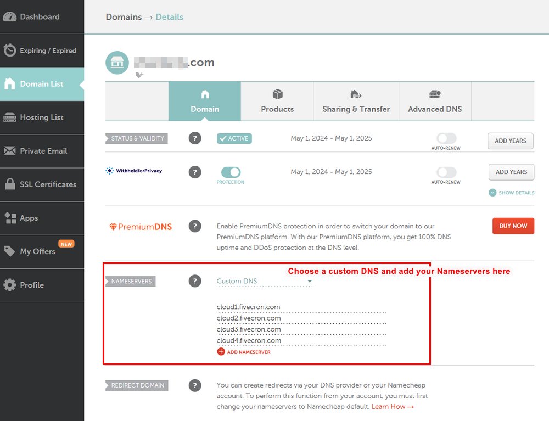Viewport: 549px width, 421px height.
Task: Switch to the Sharing & Transfer tab
Action: pos(356,101)
